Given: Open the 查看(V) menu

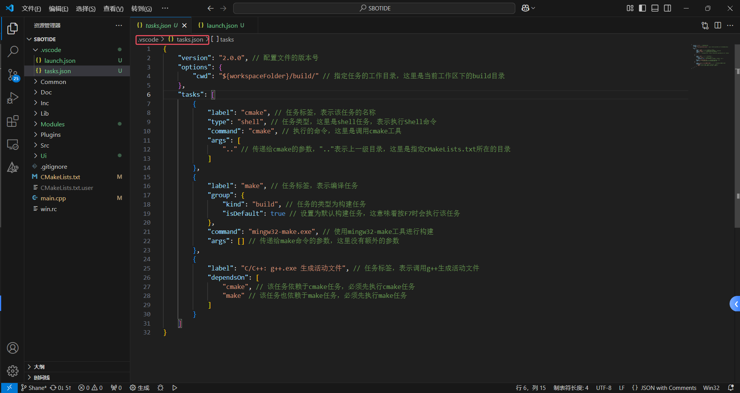Looking at the screenshot, I should pos(113,8).
